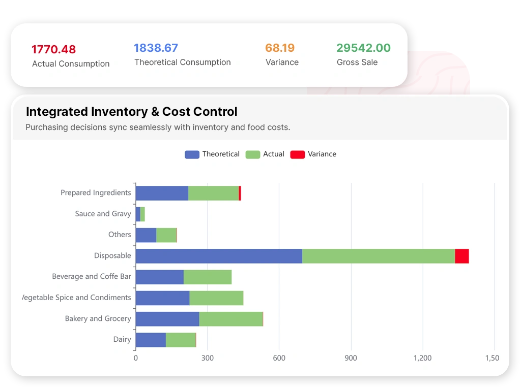Click Dairy actual green bar segment
The image size is (521, 390).
pos(181,340)
